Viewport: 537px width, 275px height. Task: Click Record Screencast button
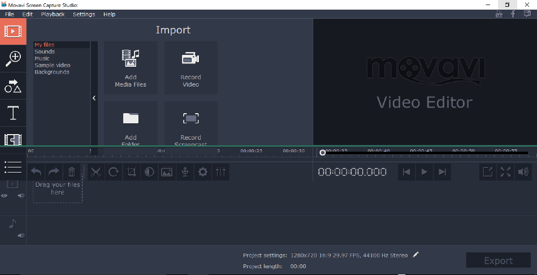pyautogui.click(x=190, y=124)
